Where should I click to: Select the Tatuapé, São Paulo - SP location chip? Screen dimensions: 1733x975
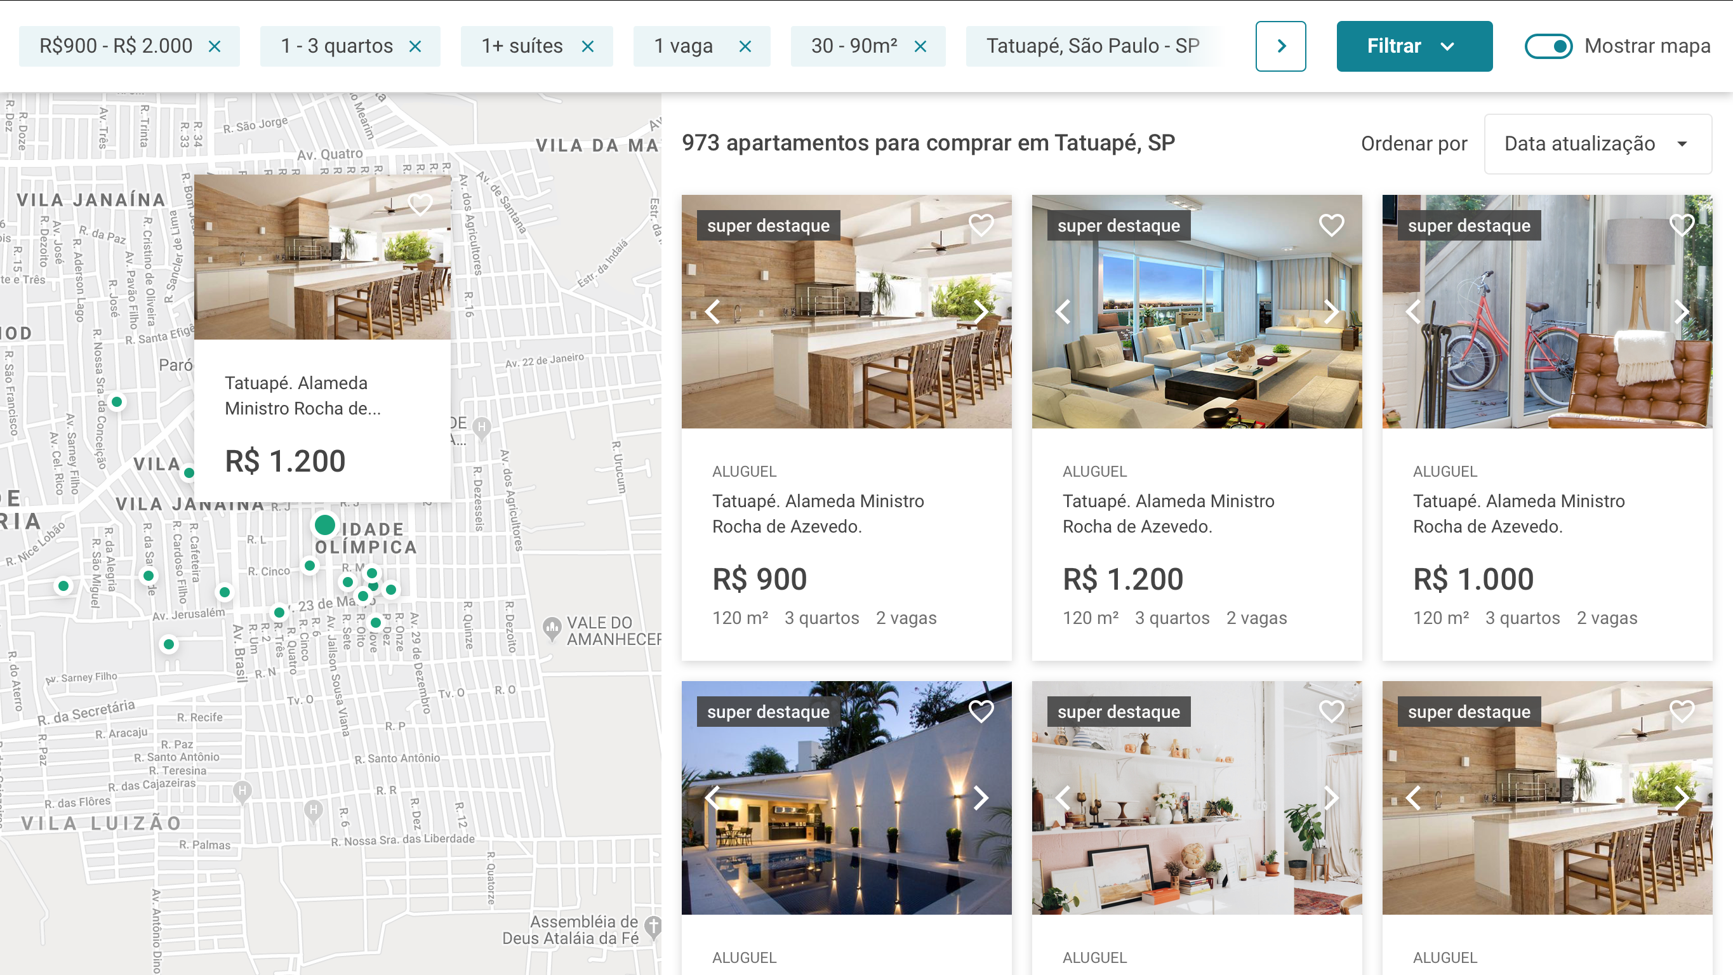[x=1093, y=46]
